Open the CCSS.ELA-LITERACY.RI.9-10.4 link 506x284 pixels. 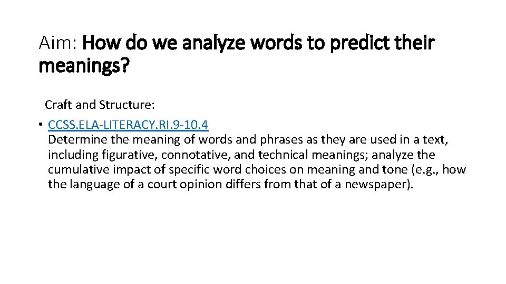tap(128, 125)
